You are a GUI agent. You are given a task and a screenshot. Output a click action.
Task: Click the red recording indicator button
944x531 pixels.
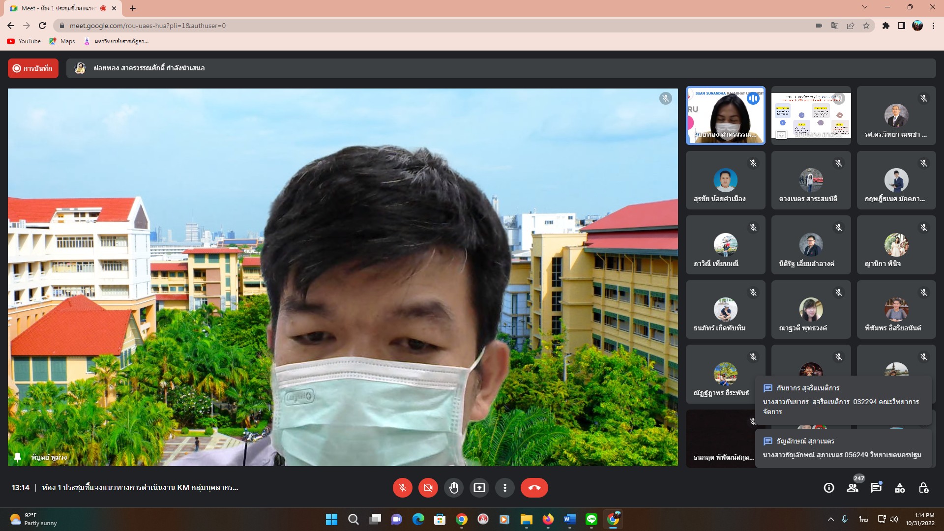click(33, 68)
